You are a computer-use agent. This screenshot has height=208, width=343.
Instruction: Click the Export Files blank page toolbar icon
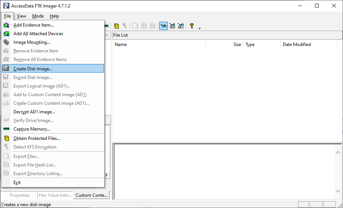click(x=135, y=26)
